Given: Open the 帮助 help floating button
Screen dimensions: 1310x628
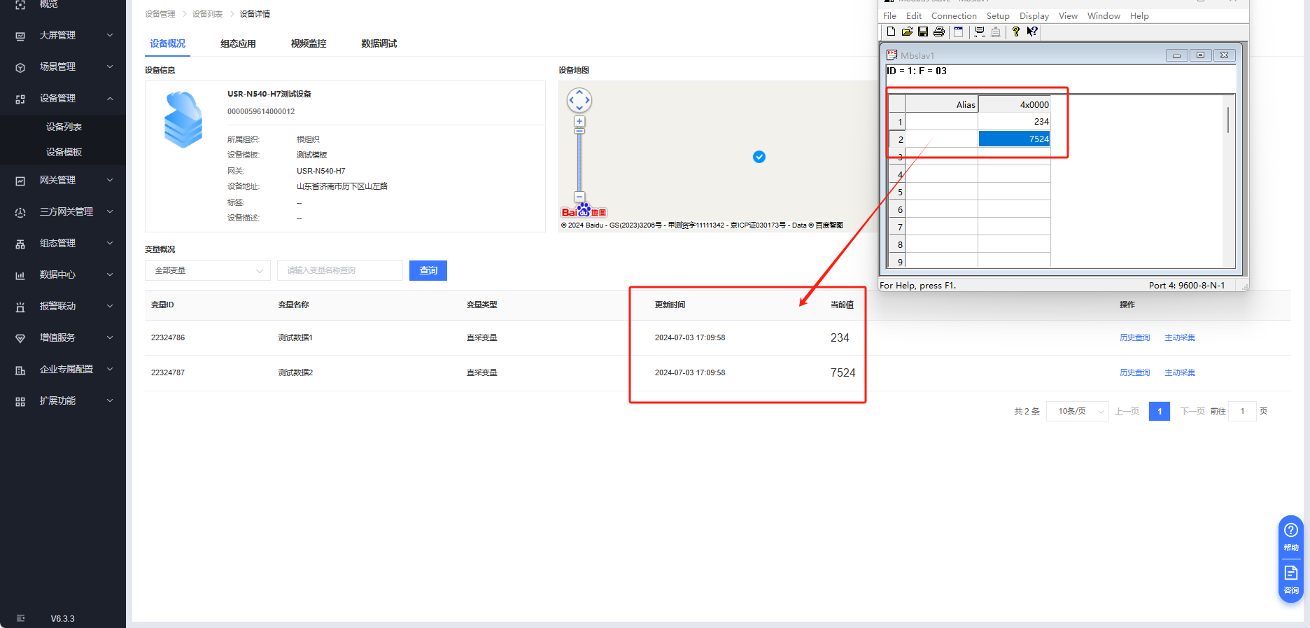Looking at the screenshot, I should pos(1291,536).
